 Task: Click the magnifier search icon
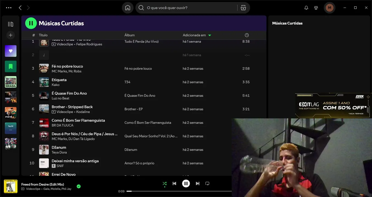141,8
